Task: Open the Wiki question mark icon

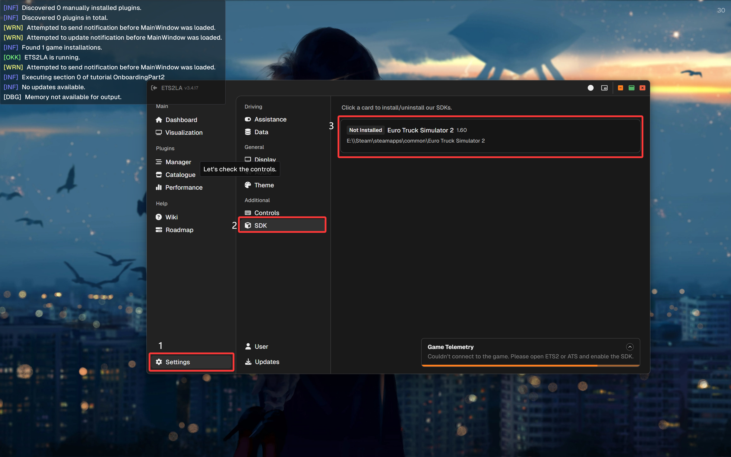Action: coord(158,217)
